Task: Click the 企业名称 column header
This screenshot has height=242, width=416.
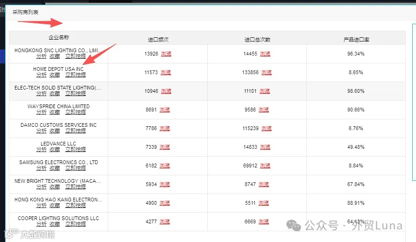Action: pyautogui.click(x=59, y=37)
